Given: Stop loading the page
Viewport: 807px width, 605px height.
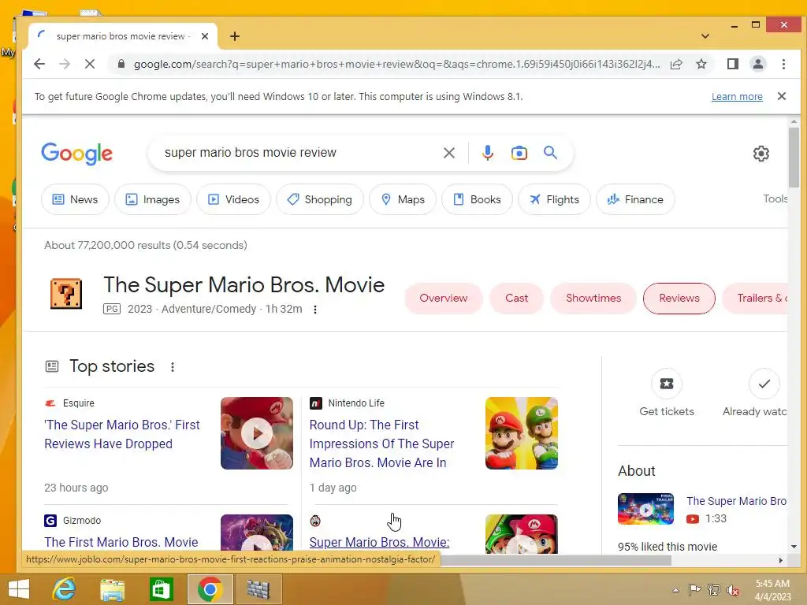Looking at the screenshot, I should coord(90,64).
